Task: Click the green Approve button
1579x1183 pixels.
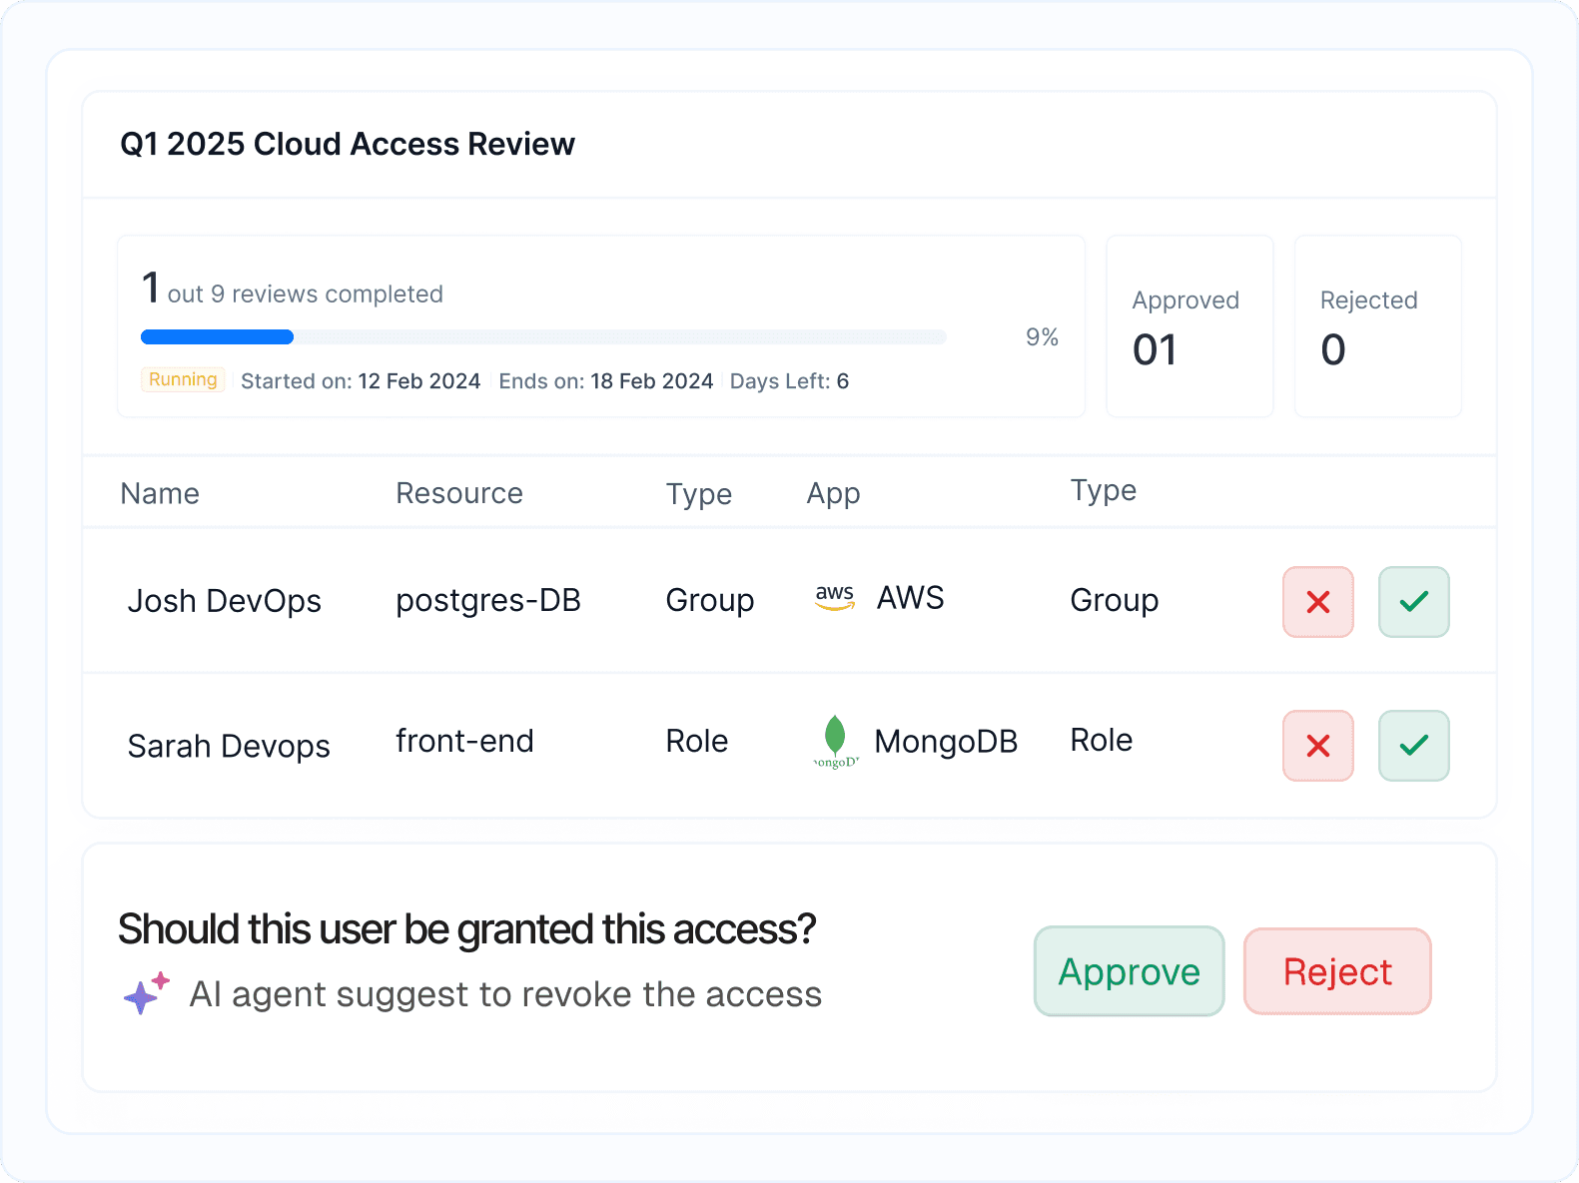Action: [x=1129, y=971]
